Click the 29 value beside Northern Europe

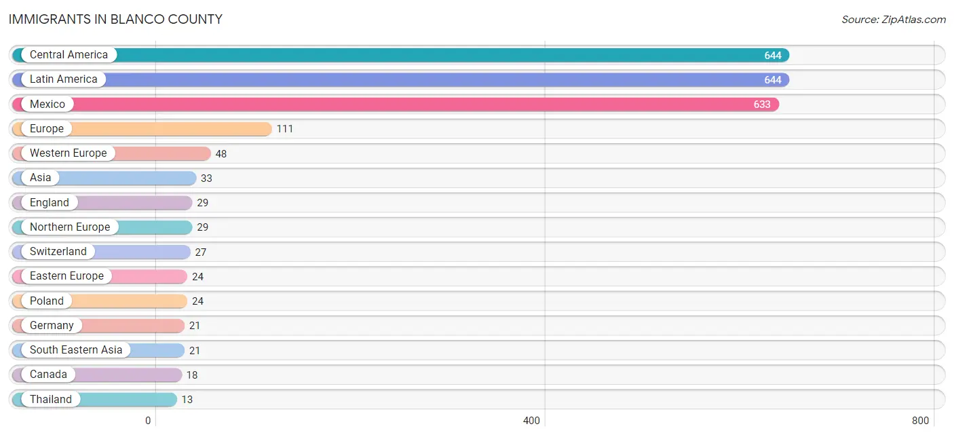point(203,227)
